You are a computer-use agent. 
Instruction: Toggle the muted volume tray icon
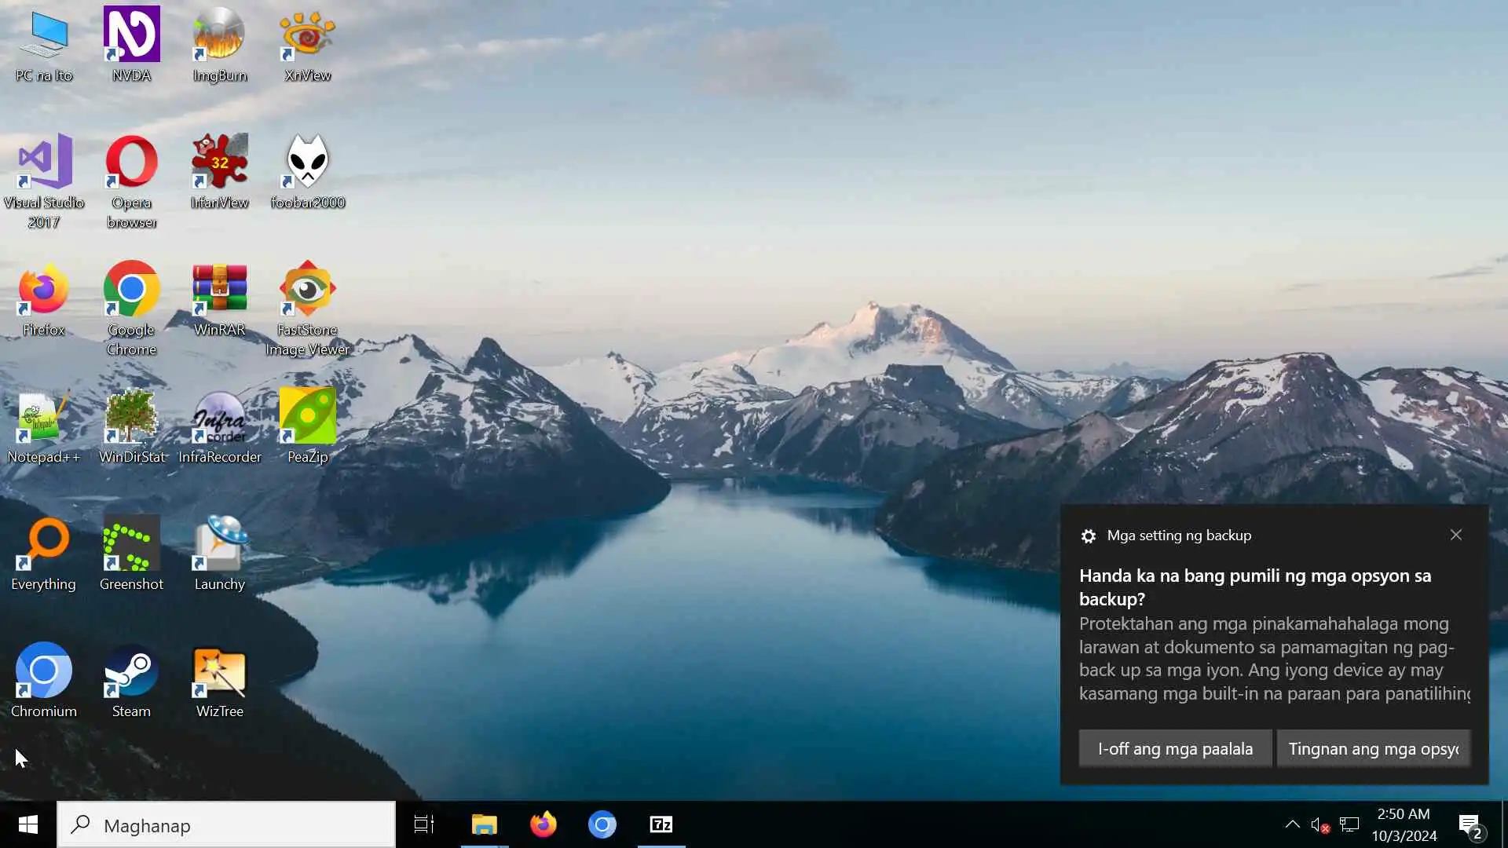pyautogui.click(x=1319, y=824)
